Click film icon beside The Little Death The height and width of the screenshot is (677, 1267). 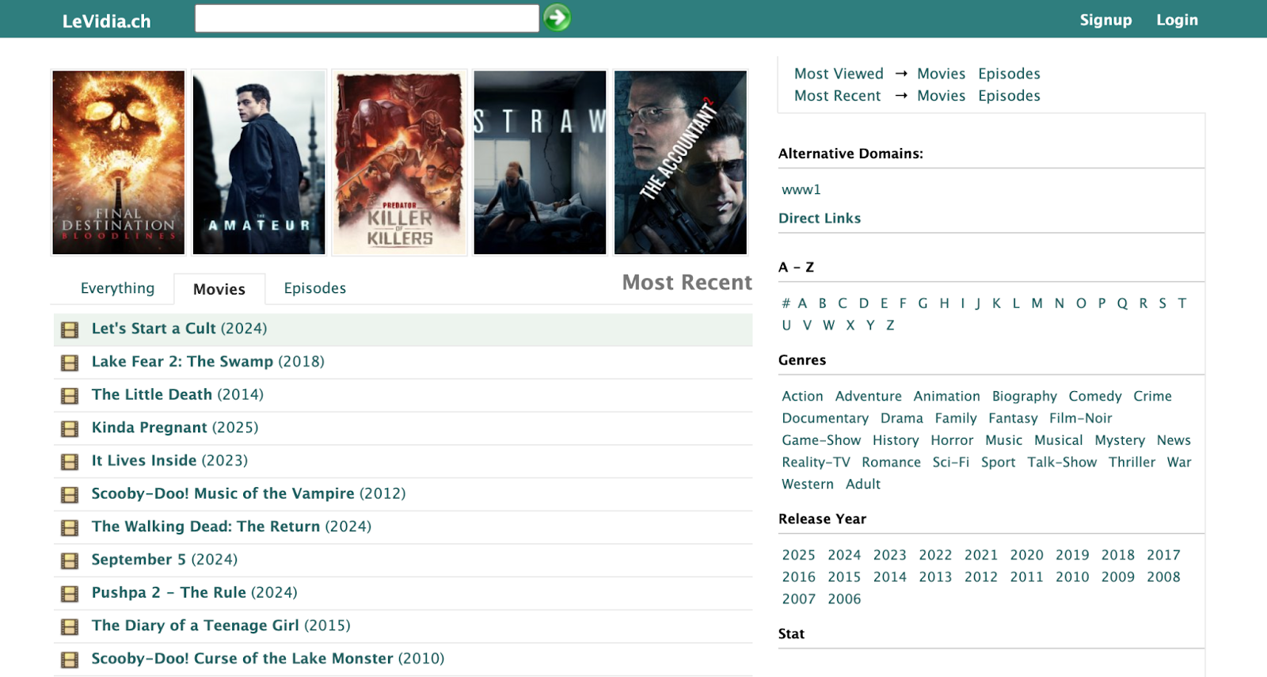tap(70, 396)
